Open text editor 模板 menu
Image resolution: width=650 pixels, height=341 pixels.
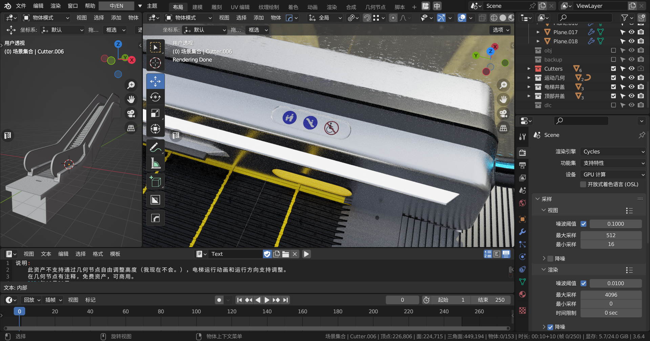point(115,254)
